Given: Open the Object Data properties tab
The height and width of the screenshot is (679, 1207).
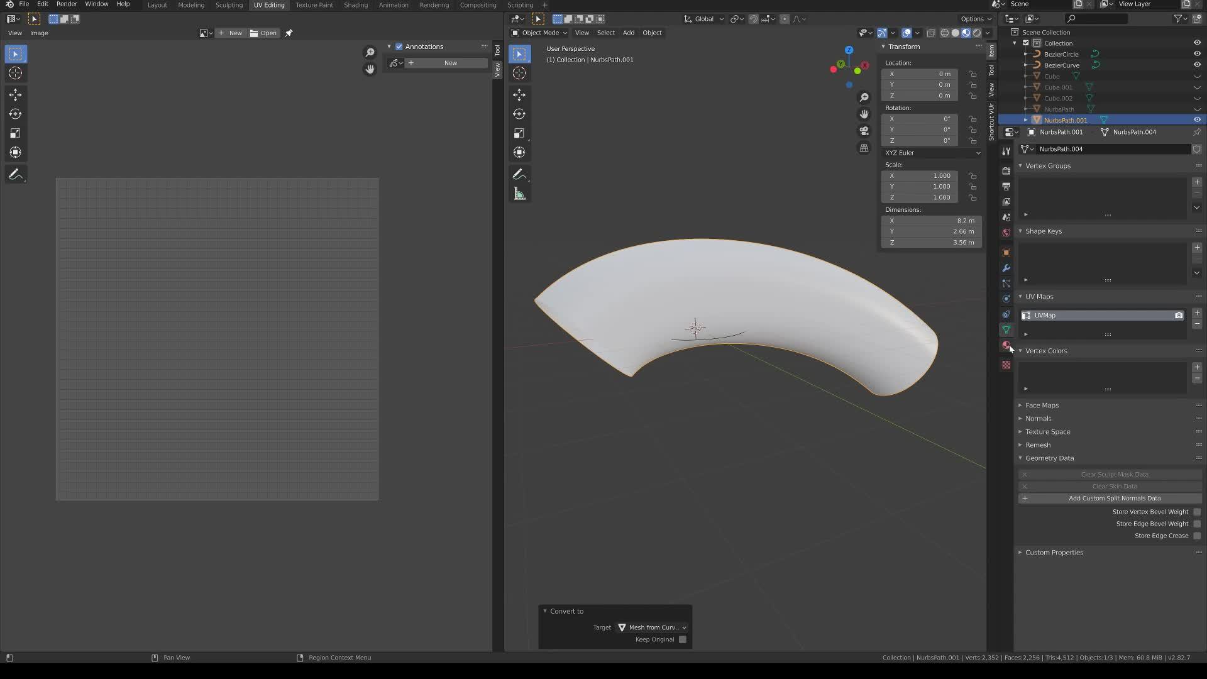Looking at the screenshot, I should pos(1006,329).
